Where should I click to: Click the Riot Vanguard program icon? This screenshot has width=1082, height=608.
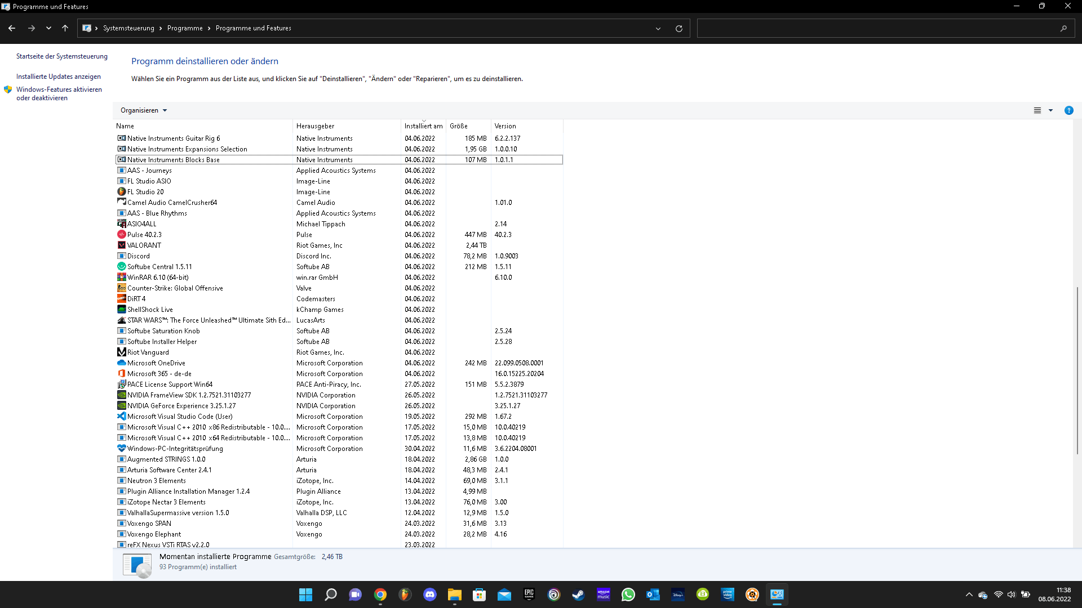click(121, 352)
